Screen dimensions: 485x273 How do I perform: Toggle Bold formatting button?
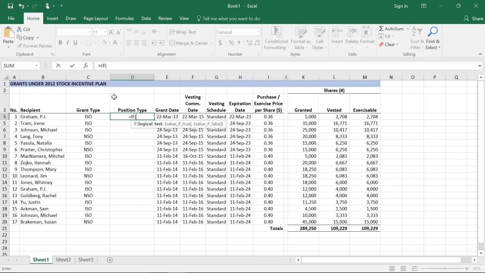pyautogui.click(x=60, y=43)
